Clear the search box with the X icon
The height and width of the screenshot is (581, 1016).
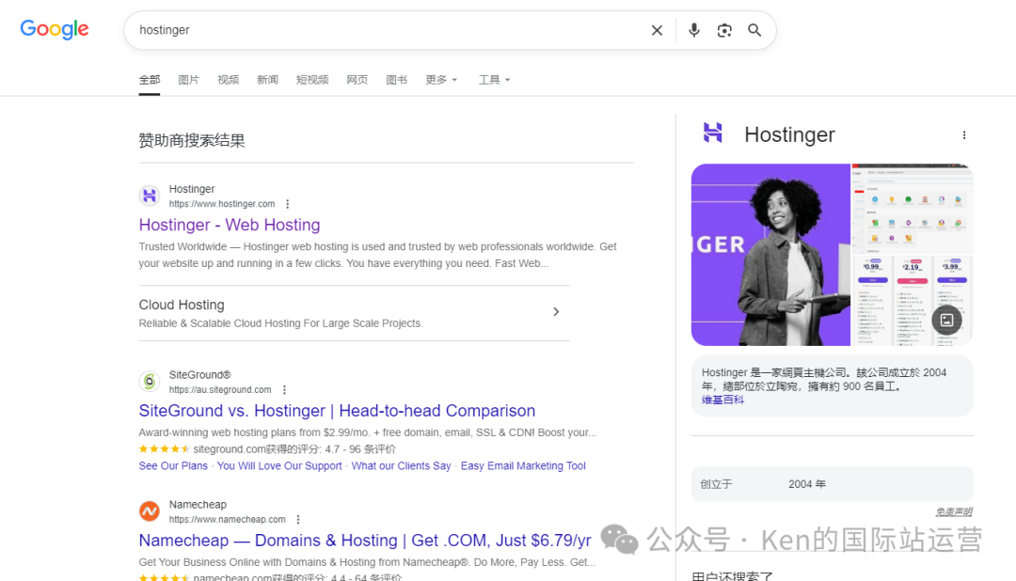coord(657,30)
